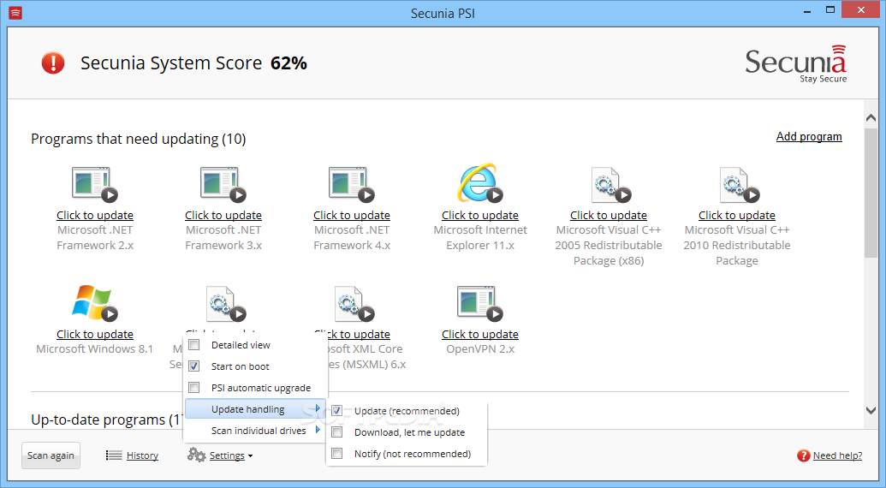Click the Add program link
Viewport: 886px width, 488px height.
coord(809,136)
